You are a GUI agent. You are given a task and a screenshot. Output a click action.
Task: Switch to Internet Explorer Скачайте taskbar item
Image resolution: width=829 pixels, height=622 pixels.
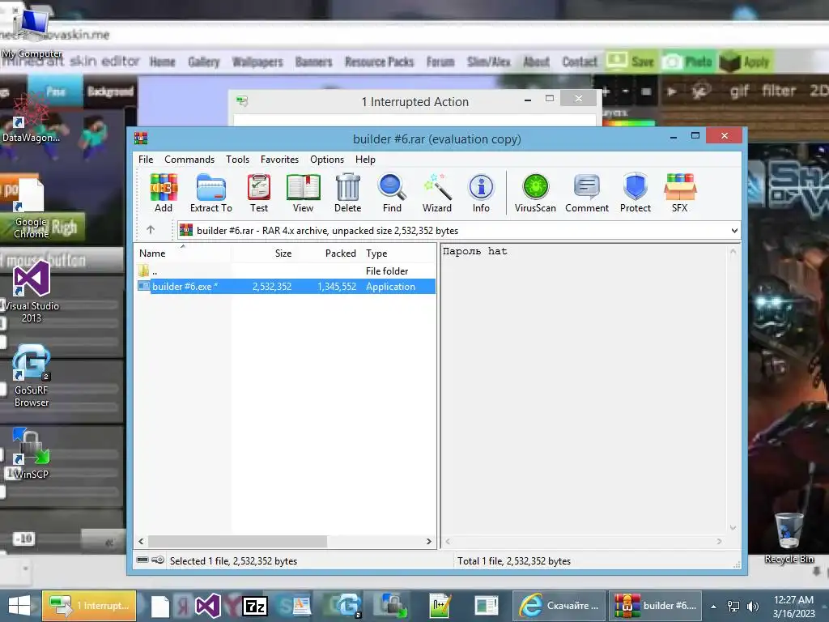click(x=559, y=606)
